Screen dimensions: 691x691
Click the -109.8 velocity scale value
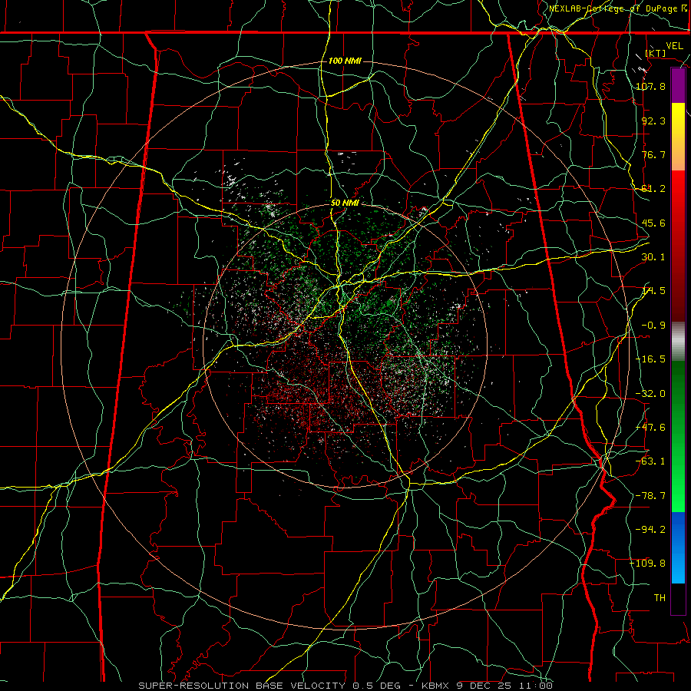coord(648,564)
